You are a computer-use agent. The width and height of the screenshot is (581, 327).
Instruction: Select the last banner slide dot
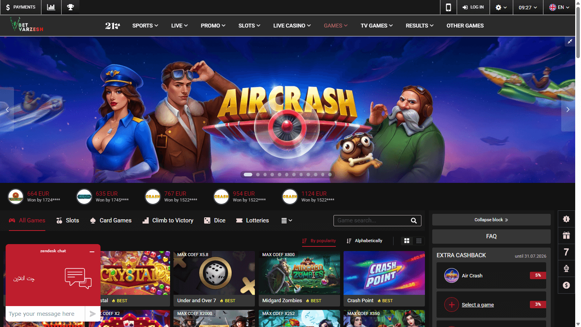coord(330,175)
